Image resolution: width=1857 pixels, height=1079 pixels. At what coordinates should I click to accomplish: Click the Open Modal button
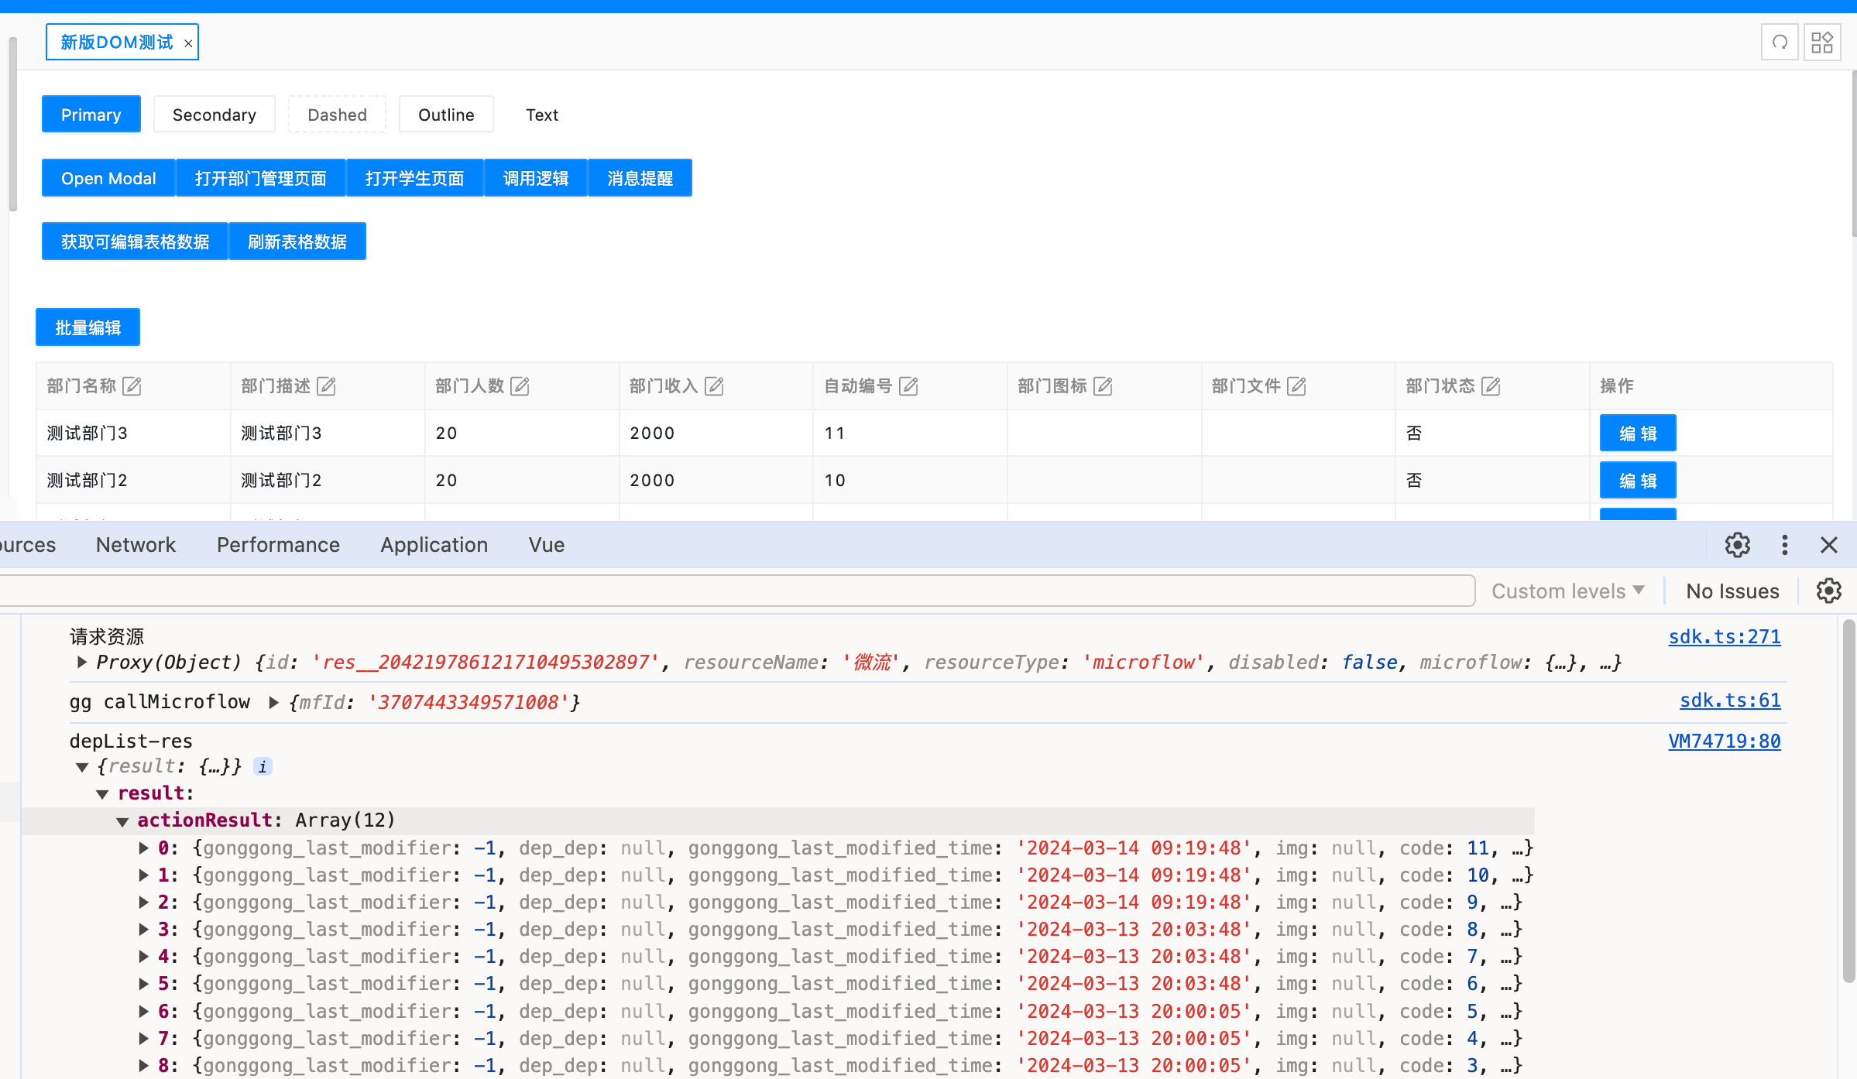point(108,178)
